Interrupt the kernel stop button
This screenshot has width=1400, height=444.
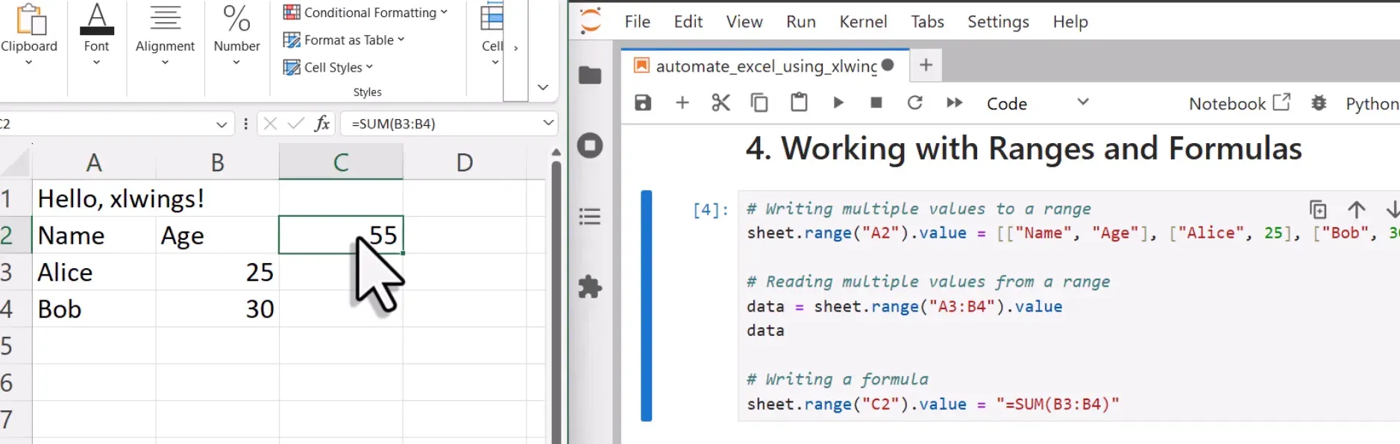[x=876, y=103]
